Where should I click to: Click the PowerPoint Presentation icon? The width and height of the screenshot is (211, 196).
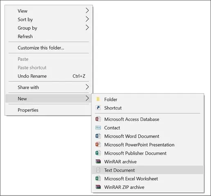tap(98, 145)
